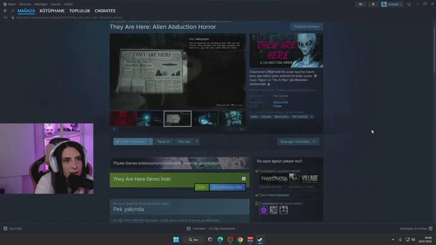The image size is (436, 245).
Task: Expand the cnsrates account dropdown arrow
Action: (x=401, y=4)
